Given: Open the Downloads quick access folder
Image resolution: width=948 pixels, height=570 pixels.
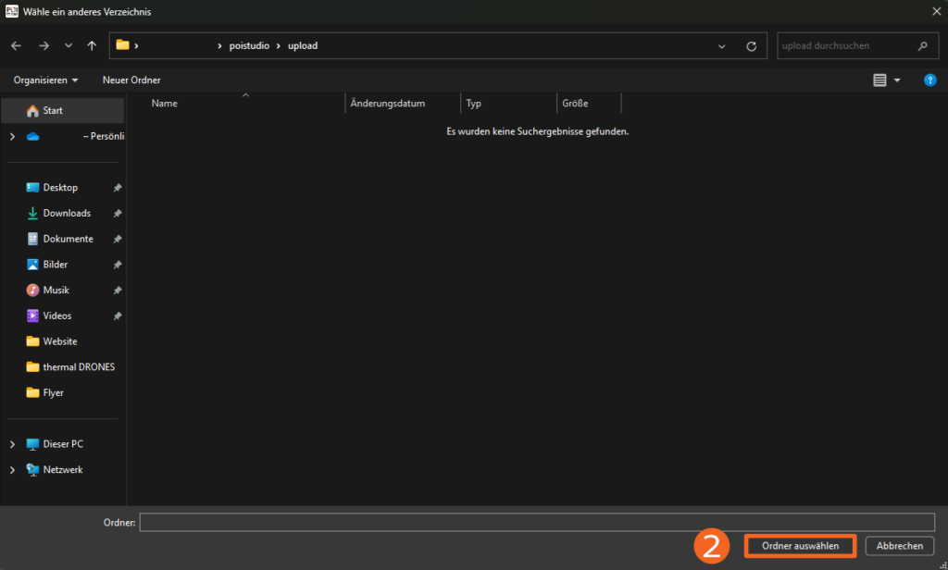Looking at the screenshot, I should tap(67, 213).
